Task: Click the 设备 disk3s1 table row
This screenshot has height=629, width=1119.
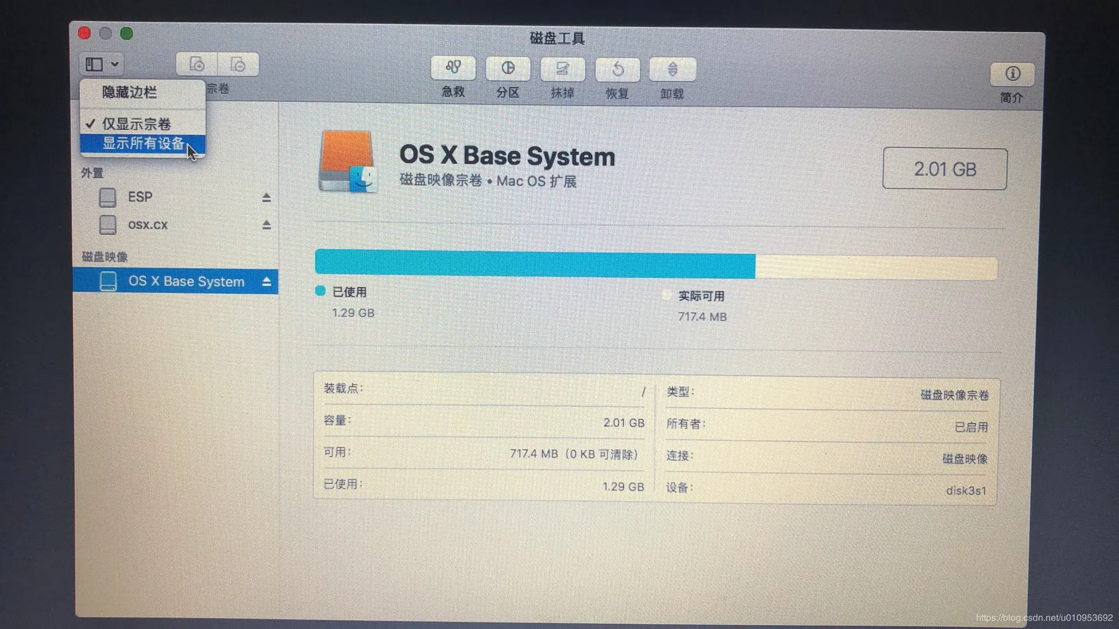Action: 828,489
